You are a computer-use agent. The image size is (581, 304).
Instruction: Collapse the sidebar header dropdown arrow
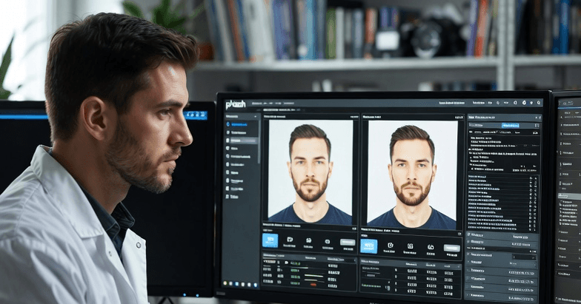pyautogui.click(x=255, y=117)
